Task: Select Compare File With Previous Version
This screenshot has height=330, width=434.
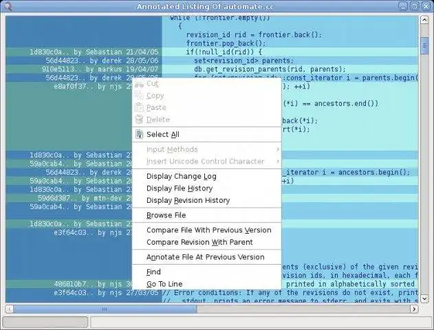Action: tap(206, 230)
